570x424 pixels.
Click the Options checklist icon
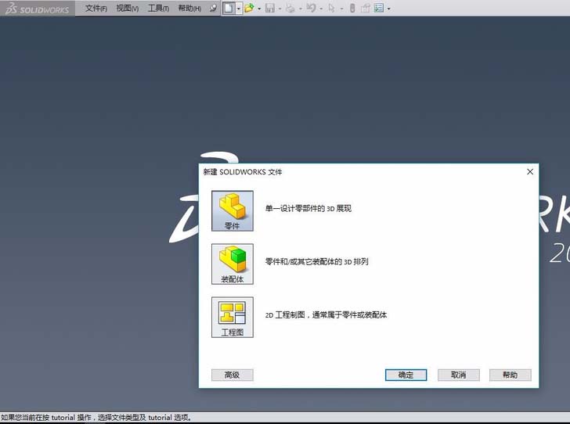(379, 8)
